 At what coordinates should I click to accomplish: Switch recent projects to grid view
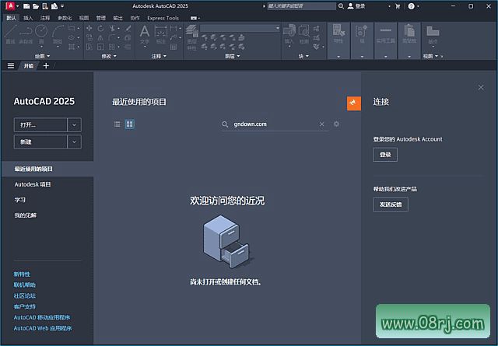pos(129,124)
